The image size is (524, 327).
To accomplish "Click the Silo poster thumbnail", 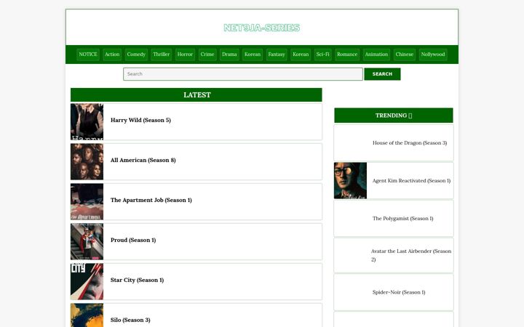I will click(x=87, y=315).
